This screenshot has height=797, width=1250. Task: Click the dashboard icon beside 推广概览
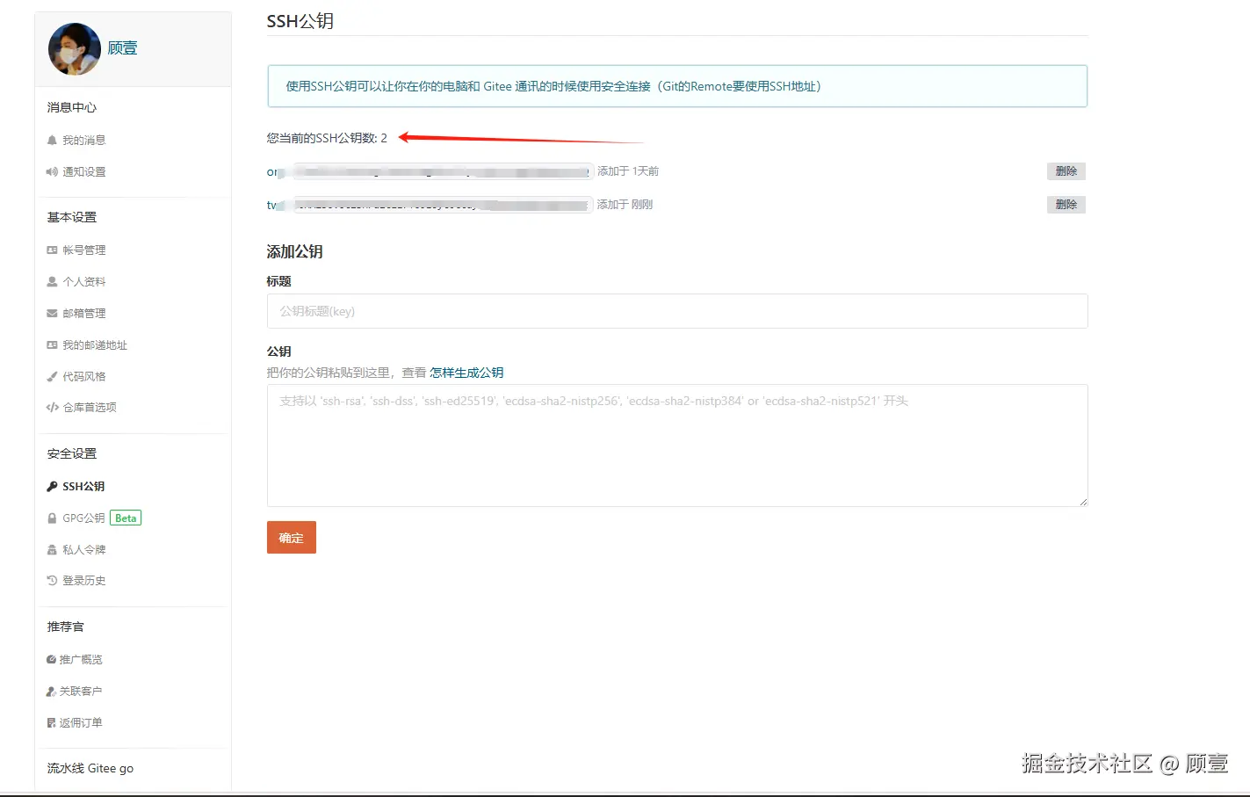(x=51, y=660)
